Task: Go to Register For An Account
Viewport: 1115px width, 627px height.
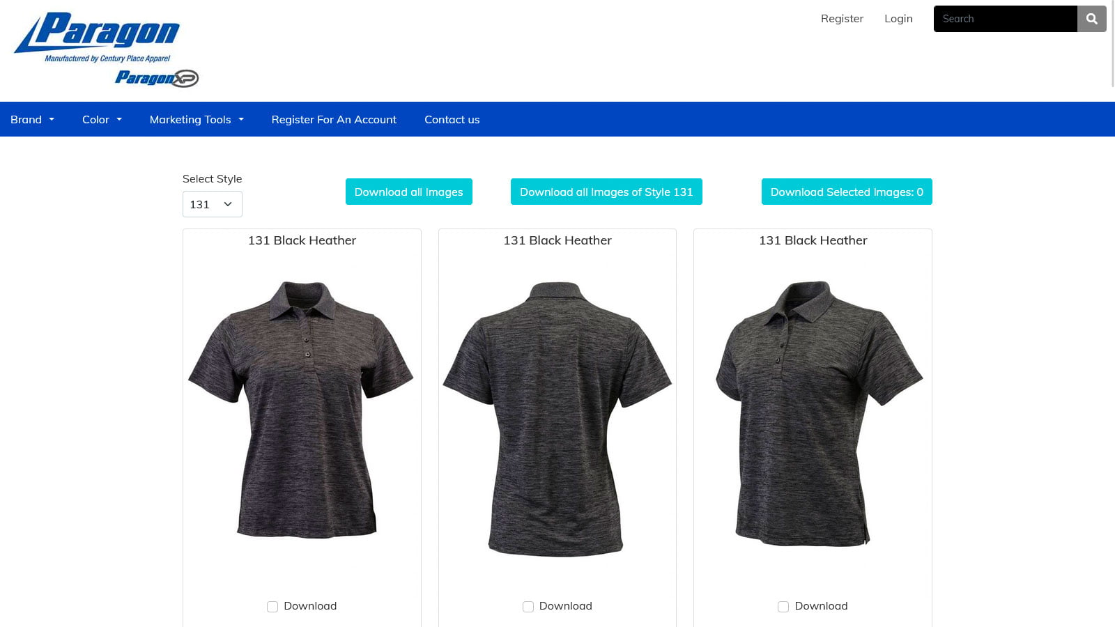Action: [x=334, y=119]
